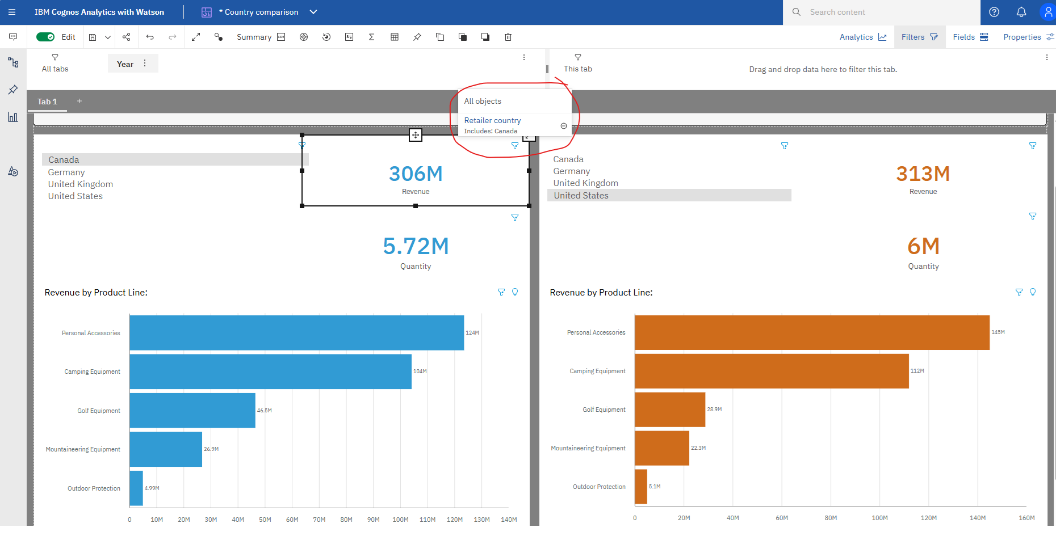Viewport: 1056px width, 536px height.
Task: Open the Year filter options menu
Action: 145,64
